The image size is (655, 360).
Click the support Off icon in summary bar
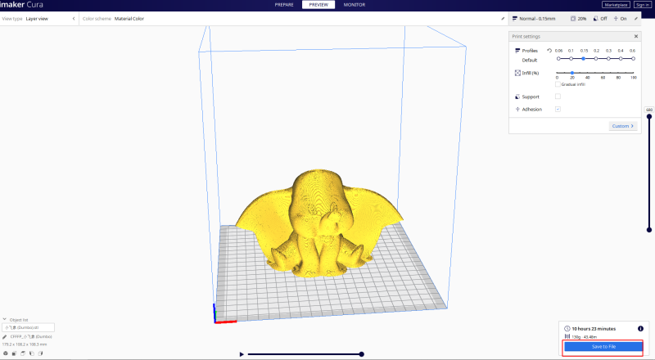(x=596, y=19)
